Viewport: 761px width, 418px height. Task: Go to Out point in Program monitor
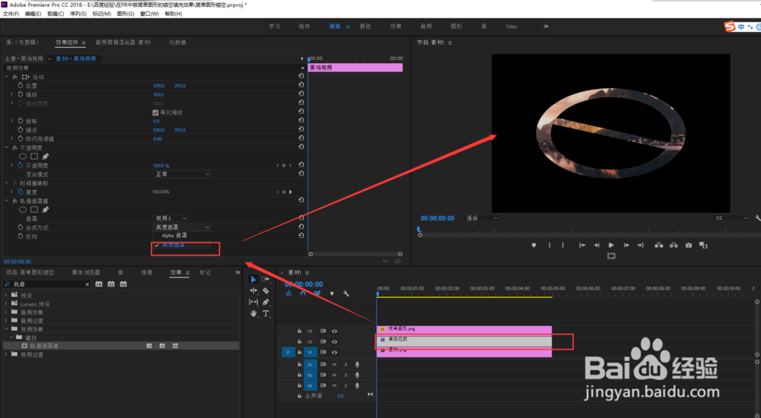(x=641, y=245)
